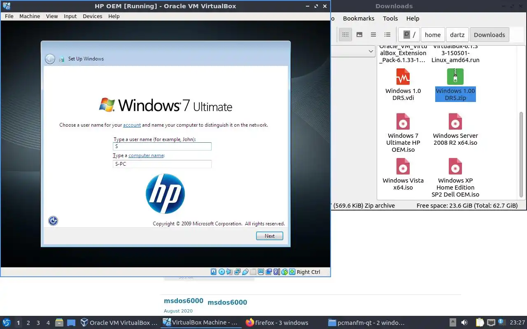Switch pcmanfm to detailed list view
527x329 pixels.
[x=387, y=35]
